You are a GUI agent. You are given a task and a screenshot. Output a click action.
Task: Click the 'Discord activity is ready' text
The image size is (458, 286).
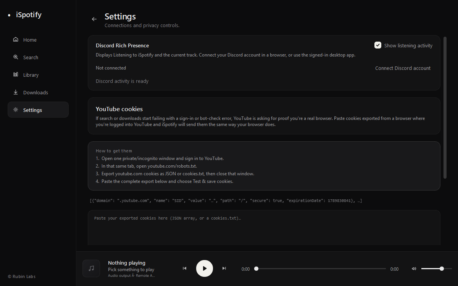click(x=122, y=81)
